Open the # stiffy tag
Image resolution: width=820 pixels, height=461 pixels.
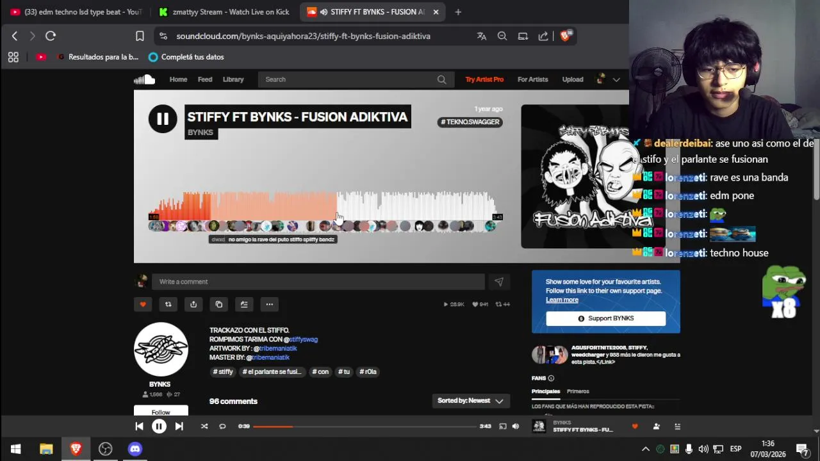(x=223, y=371)
